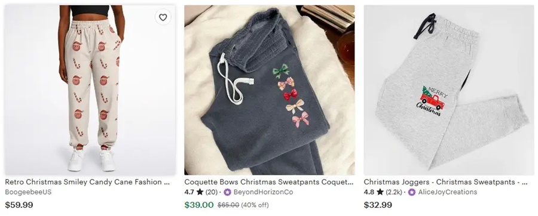The height and width of the screenshot is (216, 538).
Task: Click the star seller badge beside BeyondHorizonCo
Action: tap(227, 192)
